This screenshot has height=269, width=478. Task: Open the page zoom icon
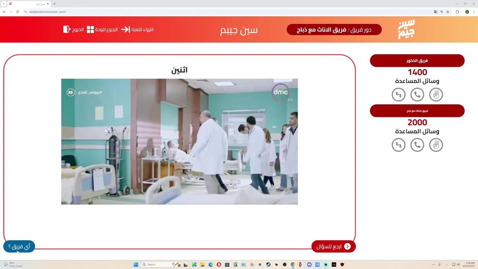442,12
